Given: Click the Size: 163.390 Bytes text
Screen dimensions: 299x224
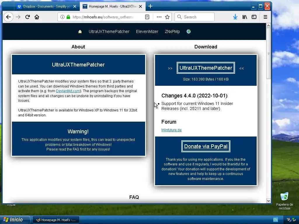Looking at the screenshot, I should 206,79.
